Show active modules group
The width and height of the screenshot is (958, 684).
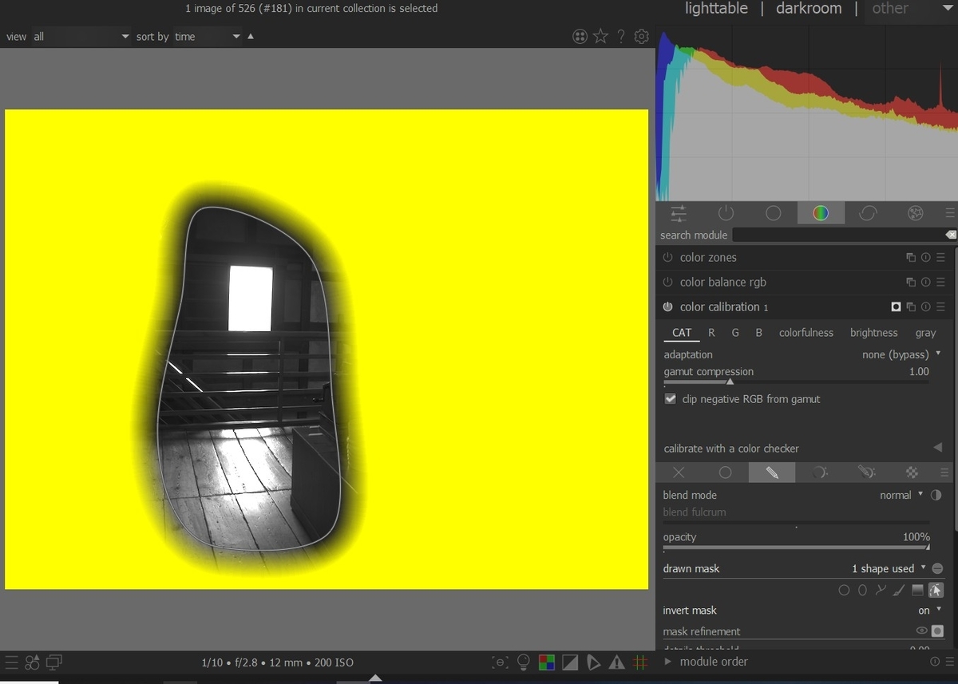pyautogui.click(x=726, y=213)
